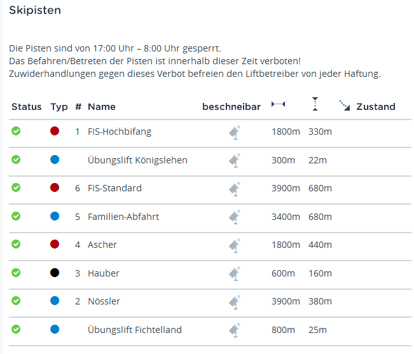Select the FIS-Standard piste name

pyautogui.click(x=114, y=188)
